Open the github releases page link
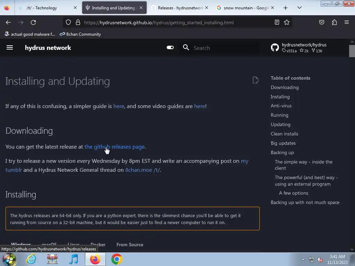This screenshot has height=266, width=355. pyautogui.click(x=114, y=147)
